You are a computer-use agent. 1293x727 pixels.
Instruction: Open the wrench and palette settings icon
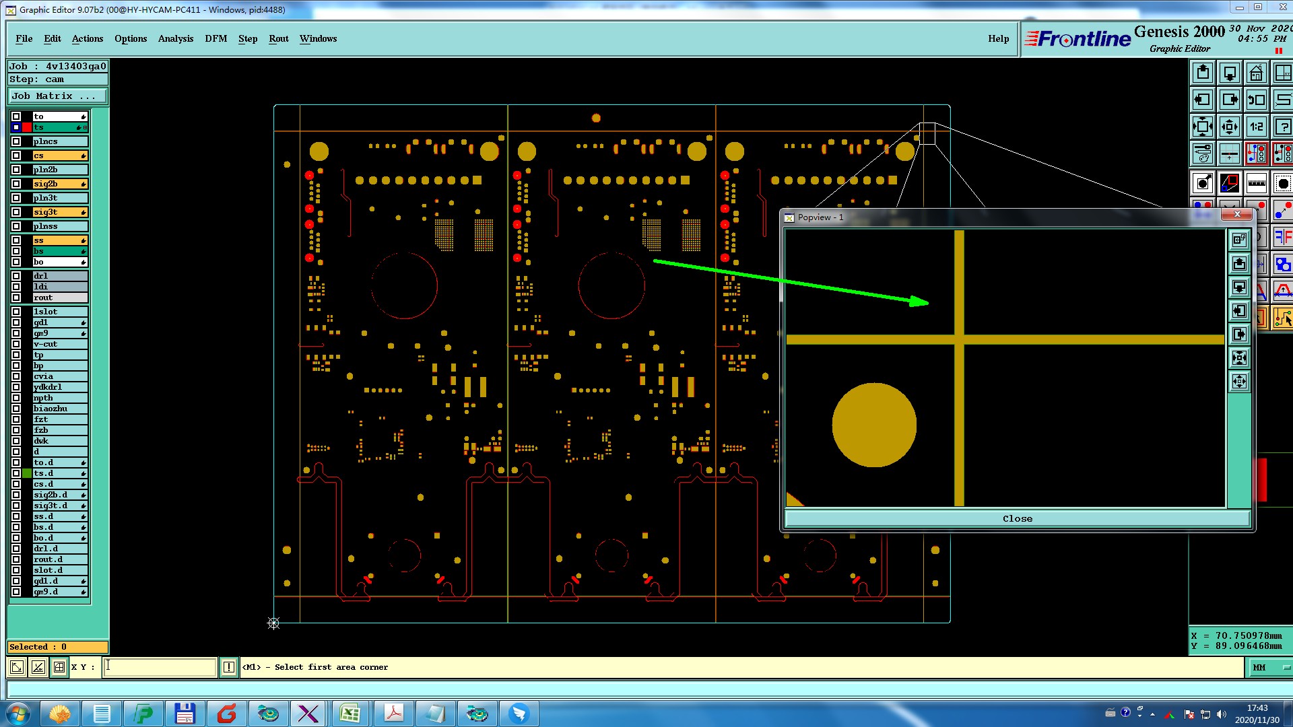tap(1203, 153)
